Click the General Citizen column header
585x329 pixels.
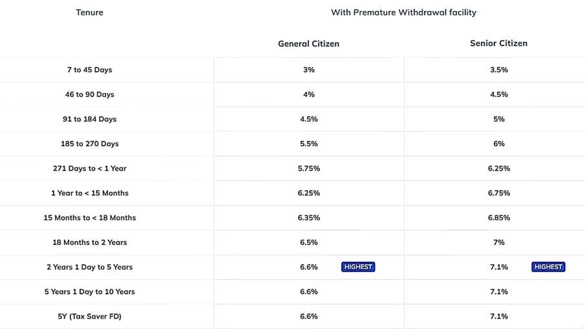[308, 44]
